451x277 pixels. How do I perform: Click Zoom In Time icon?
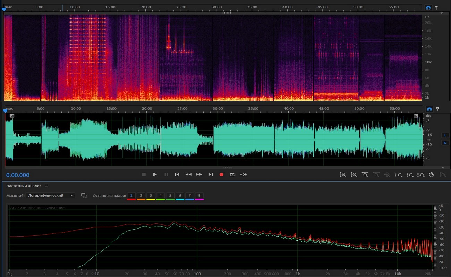pos(365,175)
